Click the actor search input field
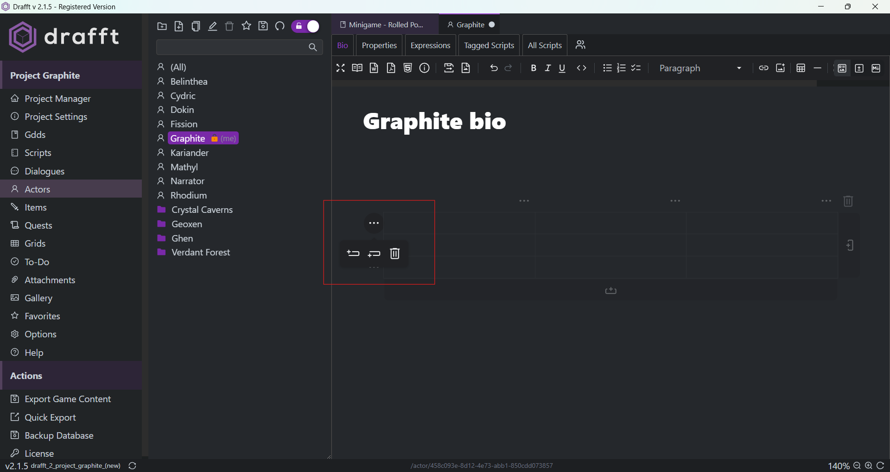Screen dimensions: 890x472 [232, 47]
